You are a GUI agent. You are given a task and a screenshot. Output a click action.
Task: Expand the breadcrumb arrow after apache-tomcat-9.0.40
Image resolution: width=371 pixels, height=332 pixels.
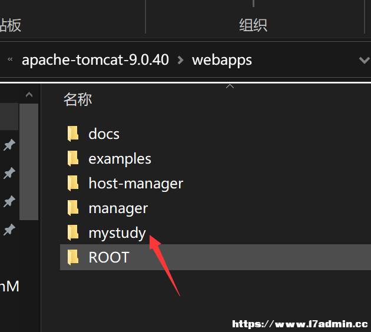pyautogui.click(x=181, y=60)
